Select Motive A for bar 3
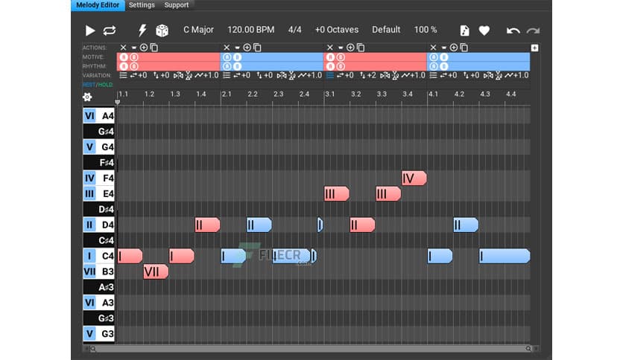Image resolution: width=623 pixels, height=360 pixels. 330,57
